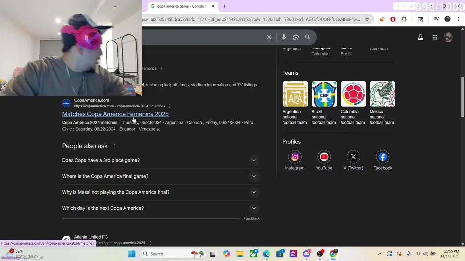Image resolution: width=465 pixels, height=261 pixels.
Task: Click the Feedback link
Action: pos(251,218)
